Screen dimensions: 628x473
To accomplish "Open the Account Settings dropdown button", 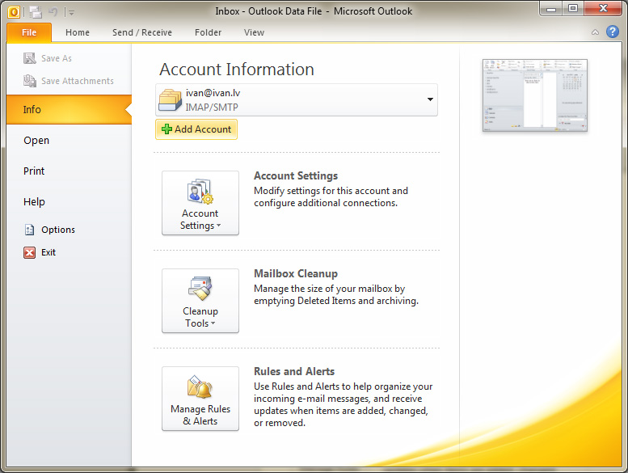I will click(200, 203).
